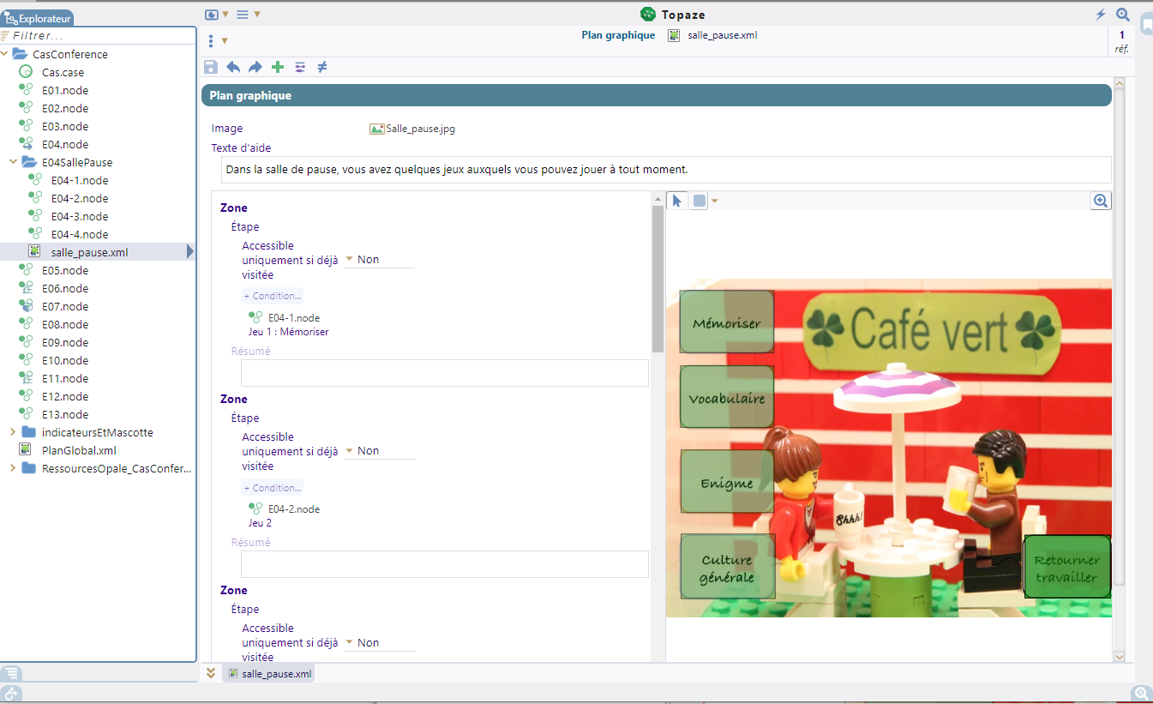Click the save disk icon
This screenshot has height=704, width=1153.
click(x=211, y=67)
